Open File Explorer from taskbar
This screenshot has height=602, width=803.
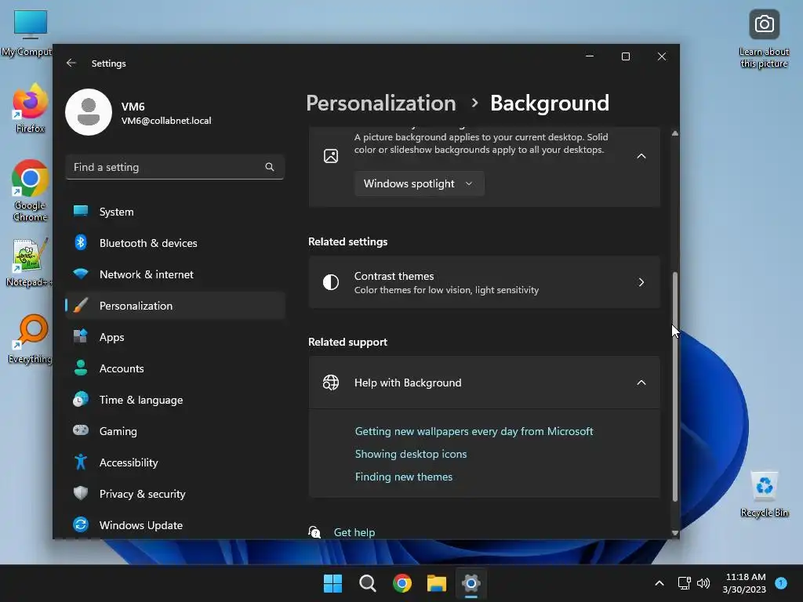[436, 583]
